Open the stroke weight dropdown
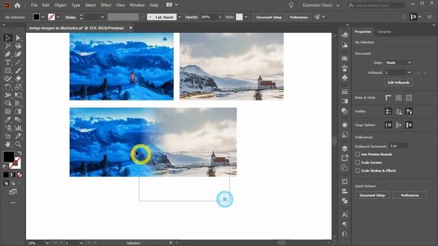The width and height of the screenshot is (438, 246). tap(103, 17)
